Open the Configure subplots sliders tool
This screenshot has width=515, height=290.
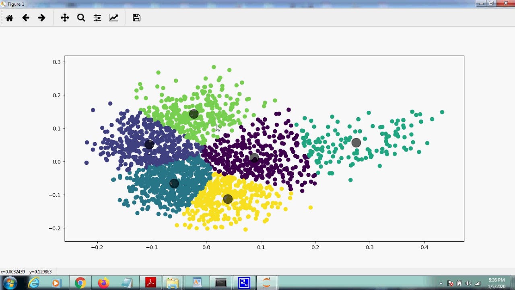(x=97, y=18)
